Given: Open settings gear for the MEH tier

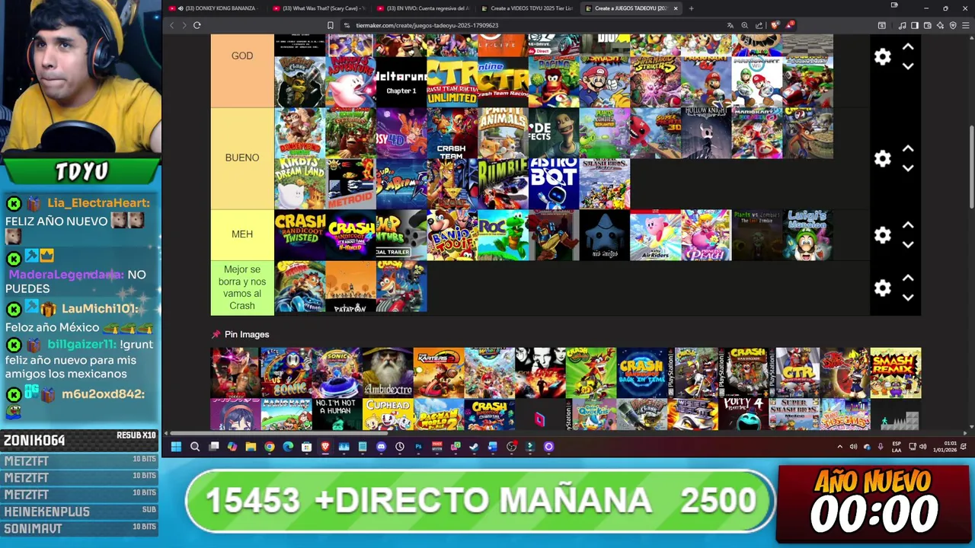Looking at the screenshot, I should tap(882, 235).
